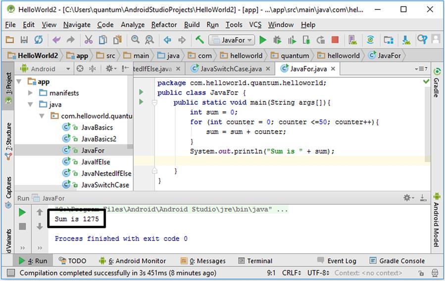The height and width of the screenshot is (281, 445).
Task: Rerun JavaFor in the Run panel
Action: pos(22,212)
